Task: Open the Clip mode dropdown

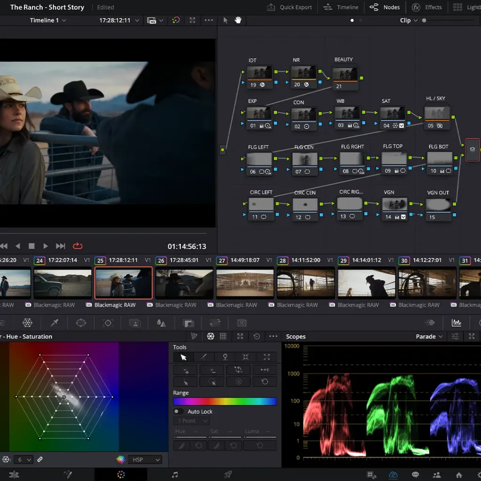Action: [x=408, y=20]
